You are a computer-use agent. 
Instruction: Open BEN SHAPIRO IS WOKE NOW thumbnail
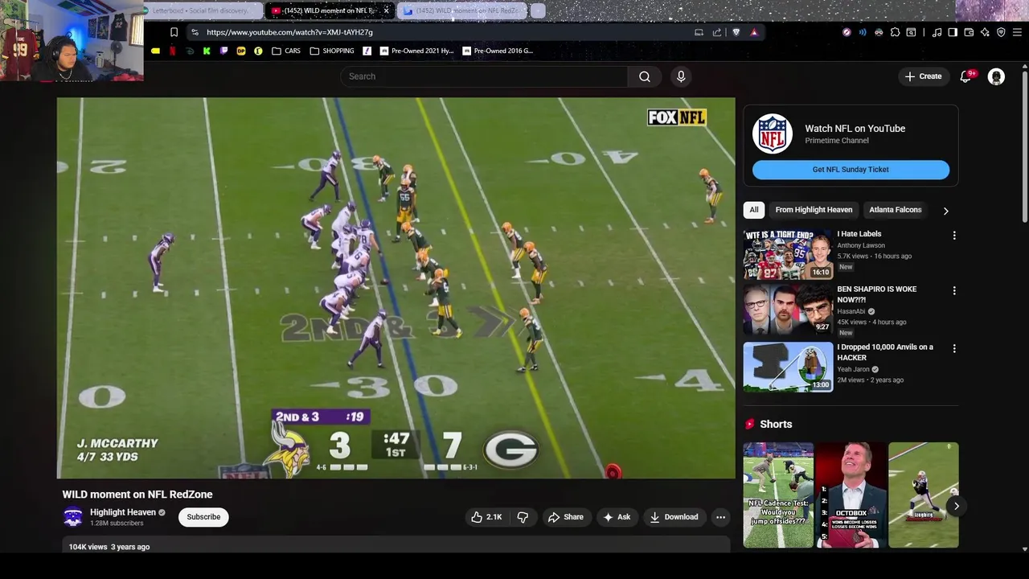(788, 309)
